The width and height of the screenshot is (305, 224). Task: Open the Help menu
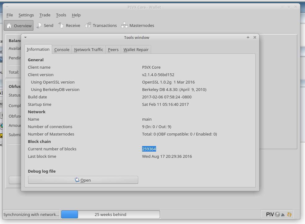76,15
